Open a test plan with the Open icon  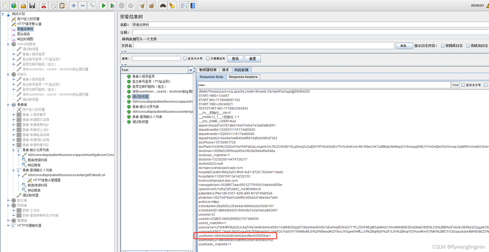(x=23, y=5)
